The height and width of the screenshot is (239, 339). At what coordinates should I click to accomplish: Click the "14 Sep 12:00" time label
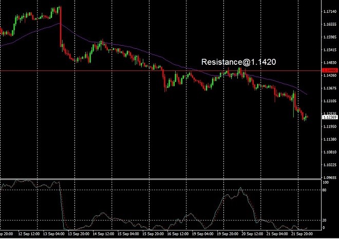click(x=103, y=234)
